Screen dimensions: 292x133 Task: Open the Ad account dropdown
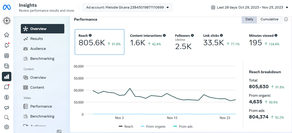coord(127,7)
